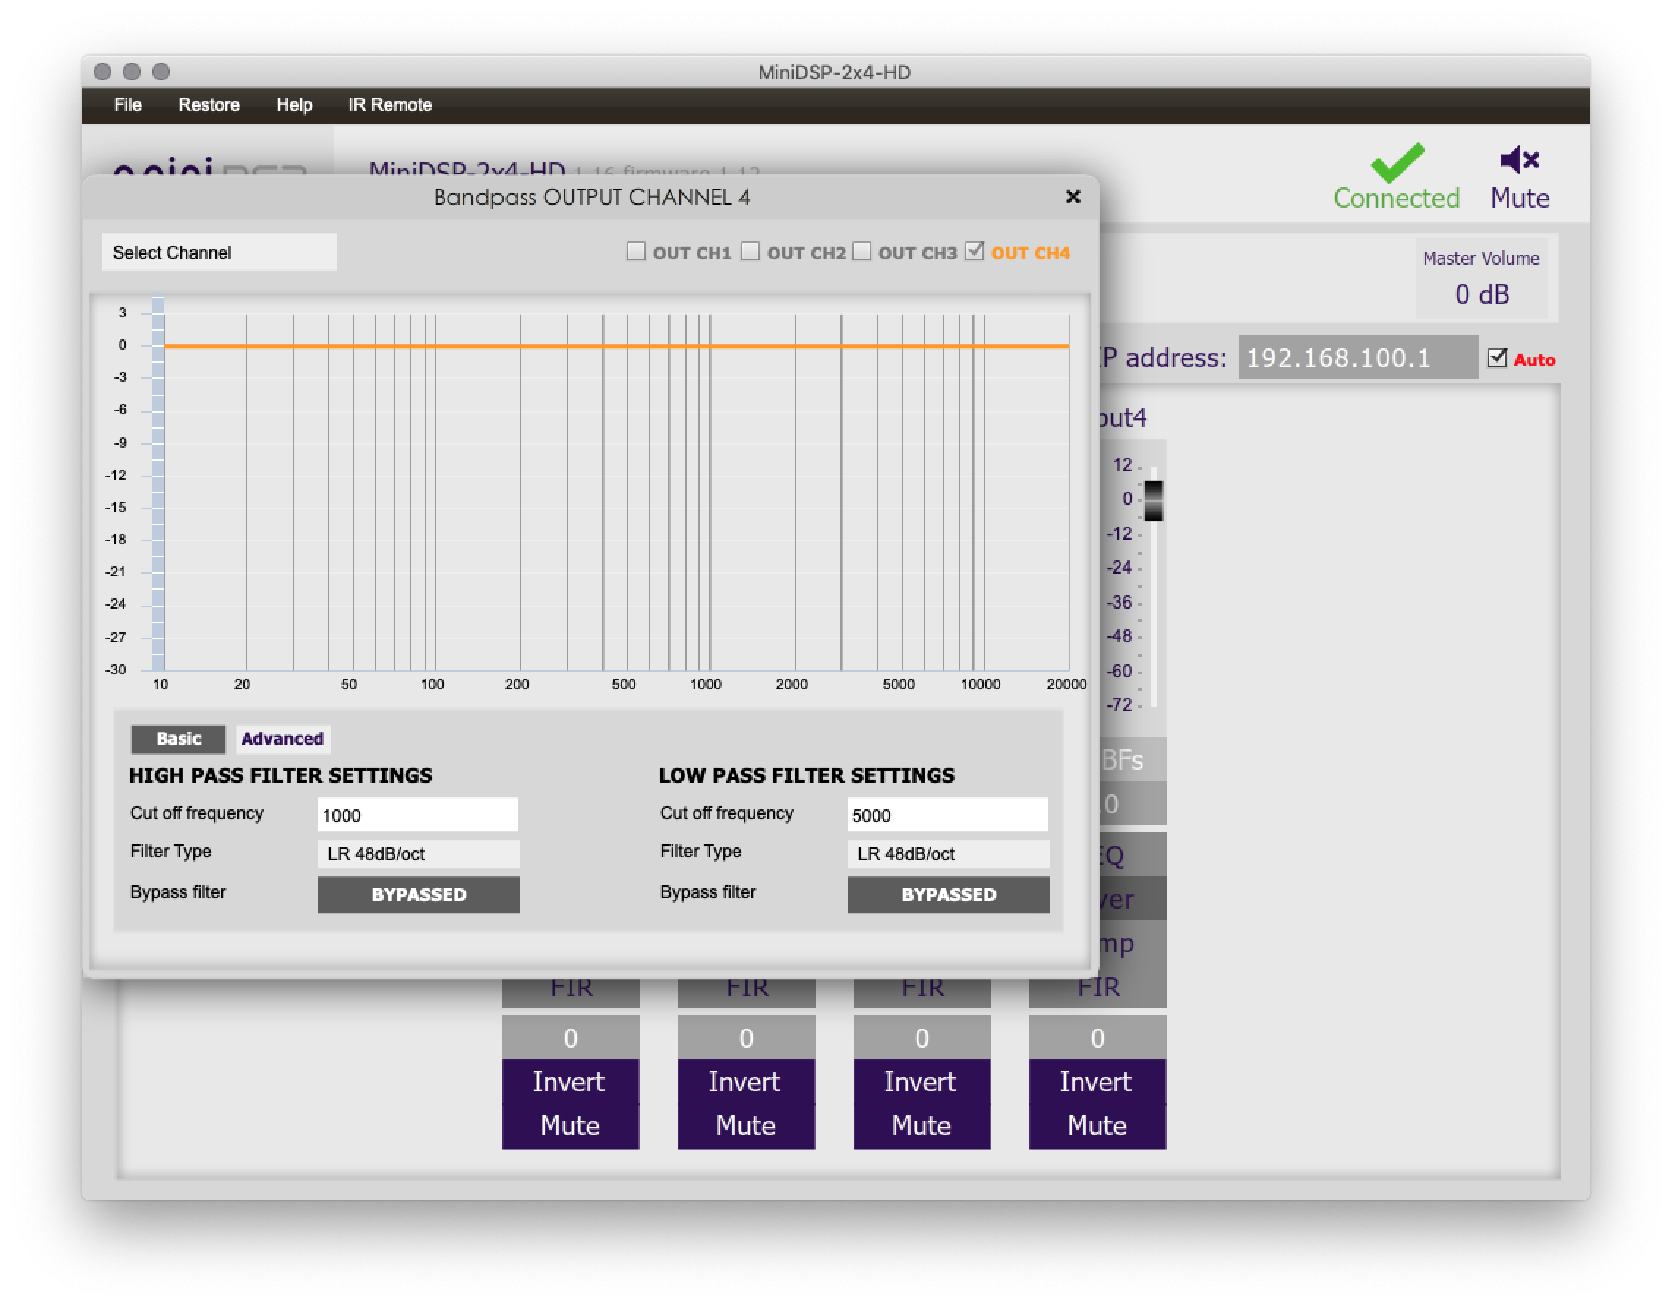Viewport: 1672px width, 1308px height.
Task: Open the IR Remote menu
Action: 389,105
